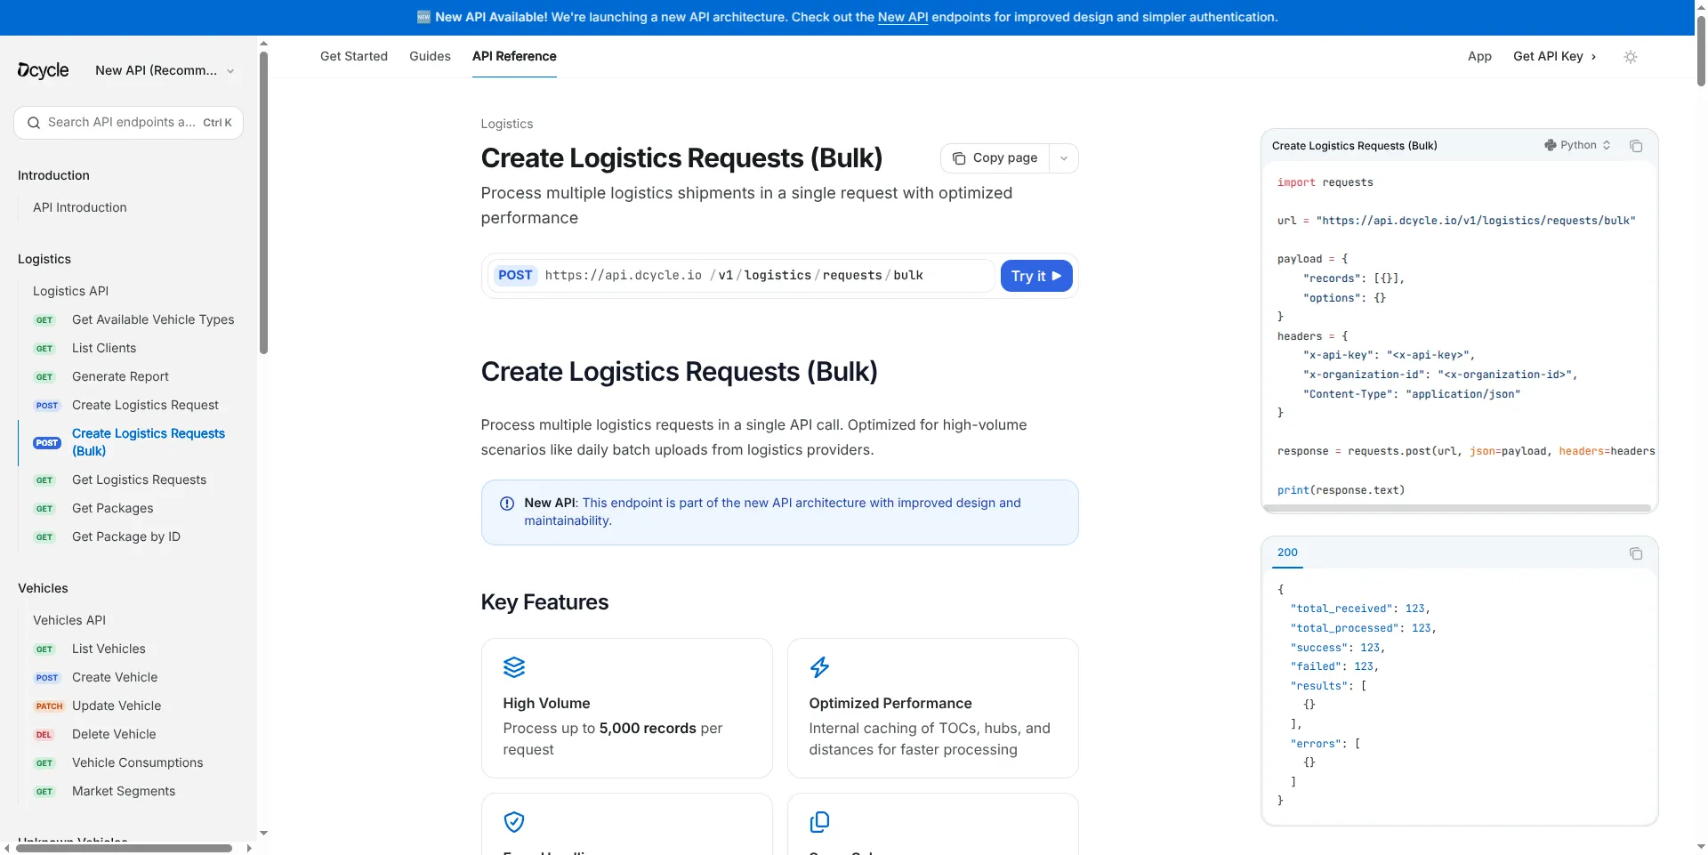Viewport: 1708px width, 855px height.
Task: Select the Create Logistics Request endpoint
Action: [145, 405]
